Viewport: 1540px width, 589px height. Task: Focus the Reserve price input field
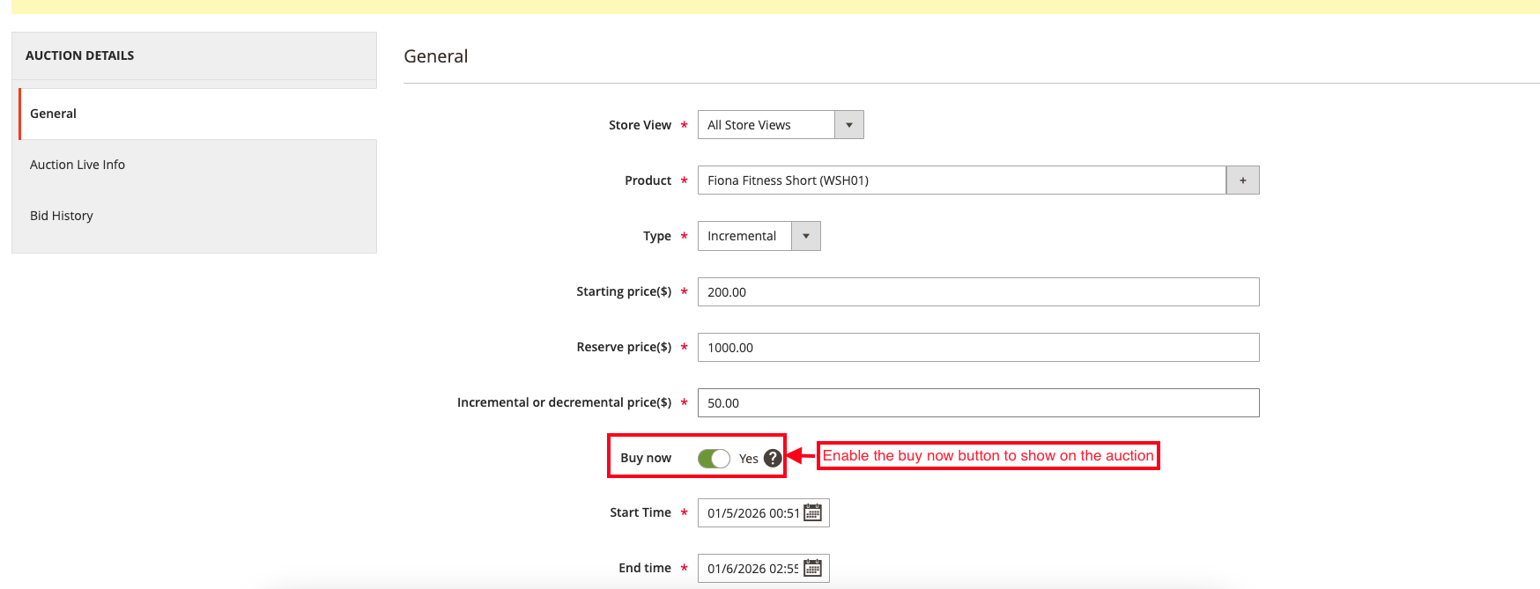point(978,348)
